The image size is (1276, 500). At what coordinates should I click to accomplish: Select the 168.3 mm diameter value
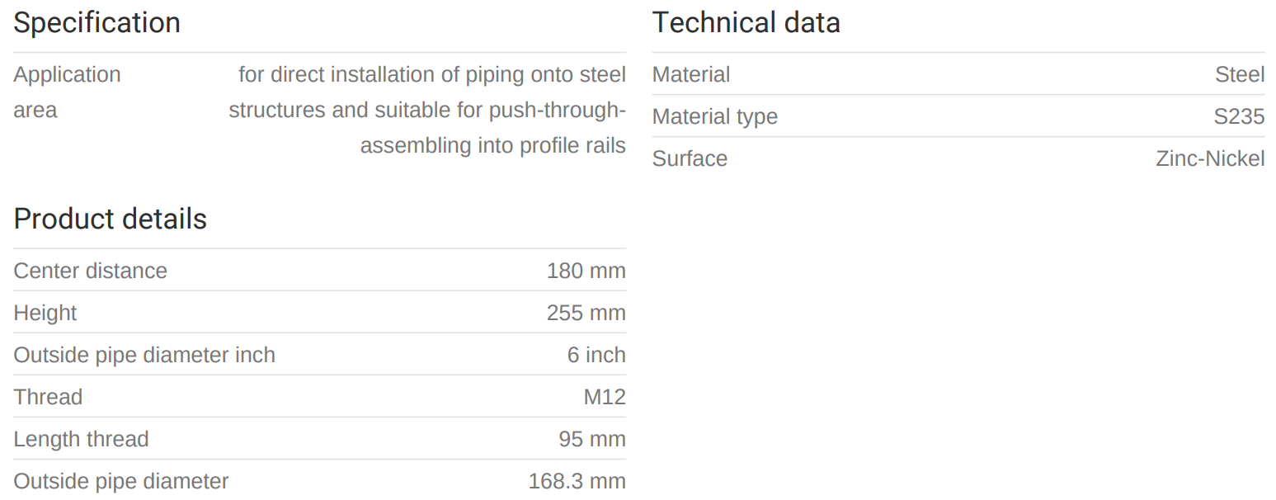pyautogui.click(x=577, y=482)
